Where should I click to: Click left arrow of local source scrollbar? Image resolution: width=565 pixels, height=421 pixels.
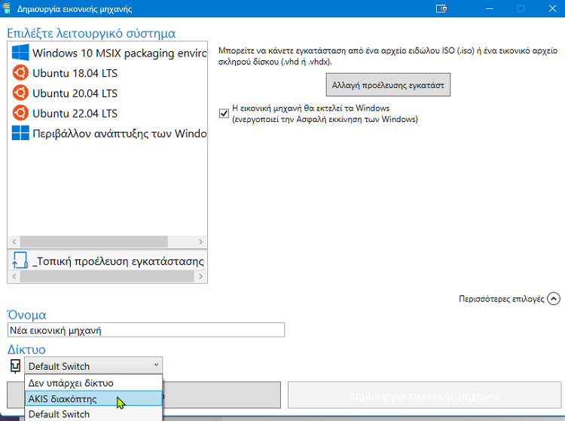coord(14,276)
